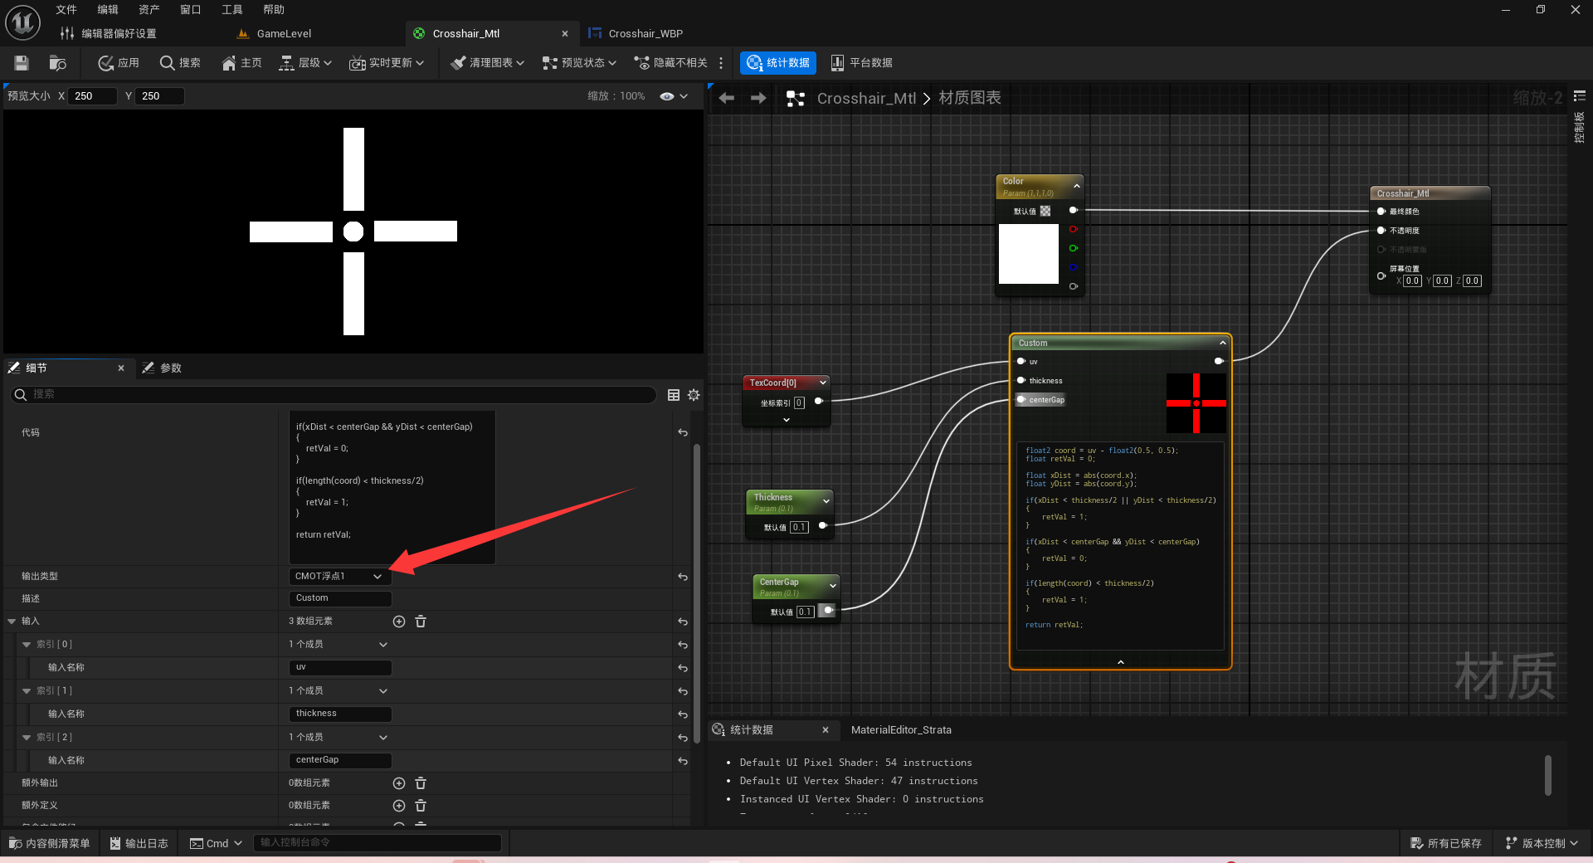The height and width of the screenshot is (863, 1593).
Task: Clear the 额外输出 array with trash icon
Action: pos(421,783)
